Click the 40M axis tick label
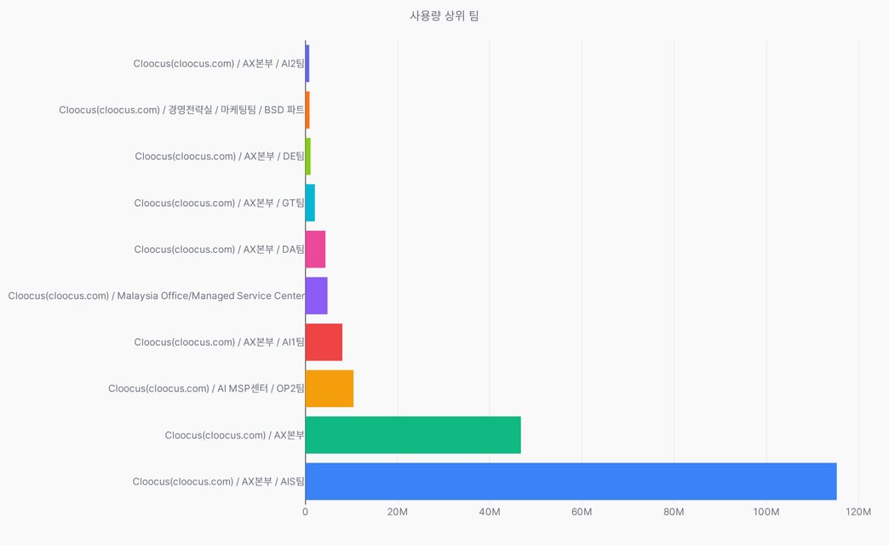 pos(490,512)
